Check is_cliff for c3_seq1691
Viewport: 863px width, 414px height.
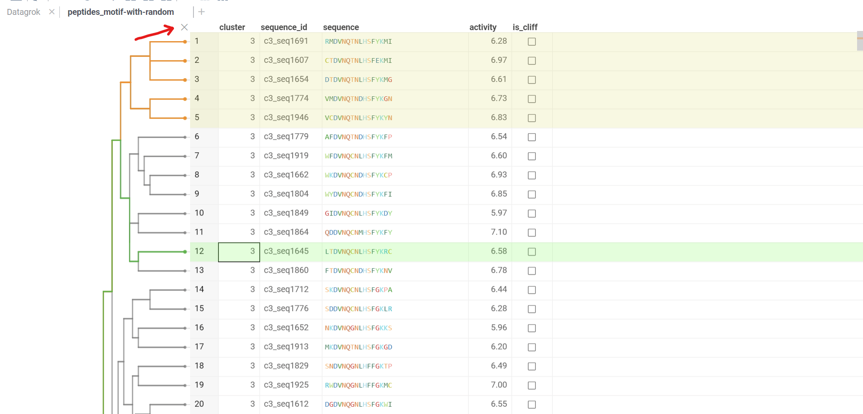[x=532, y=42]
